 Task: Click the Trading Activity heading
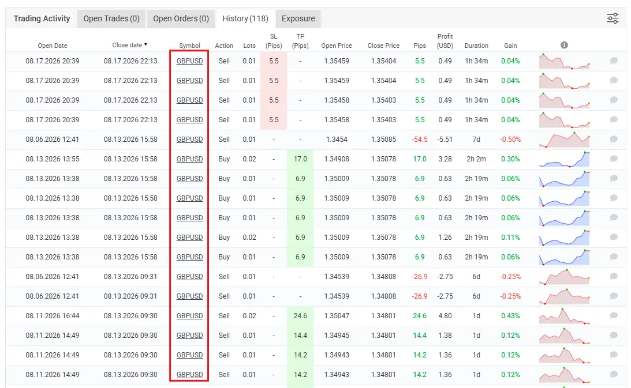(42, 18)
